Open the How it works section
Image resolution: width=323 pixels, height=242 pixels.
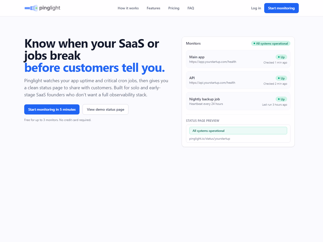click(128, 8)
